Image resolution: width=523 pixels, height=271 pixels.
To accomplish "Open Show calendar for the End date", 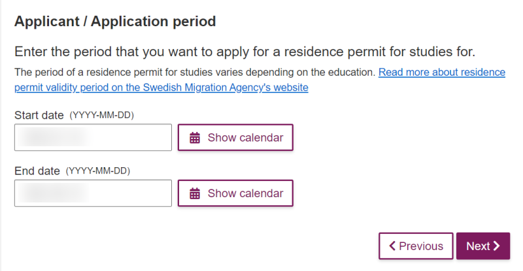I will (x=235, y=193).
